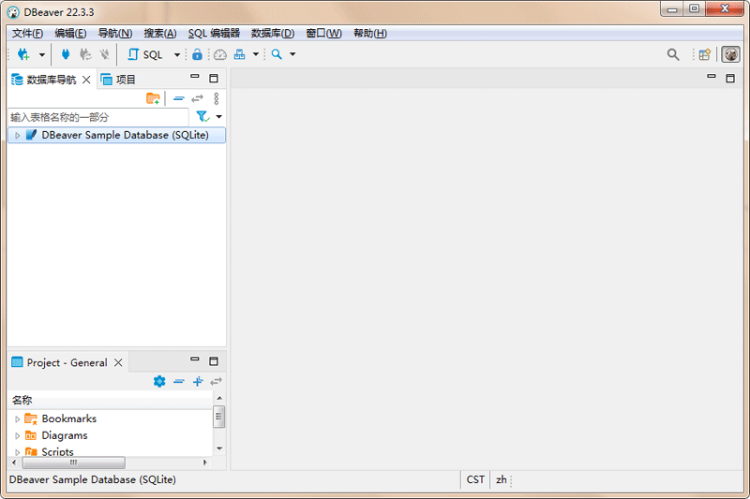Click the Connect plug icon in toolbar
The width and height of the screenshot is (750, 499).
66,54
